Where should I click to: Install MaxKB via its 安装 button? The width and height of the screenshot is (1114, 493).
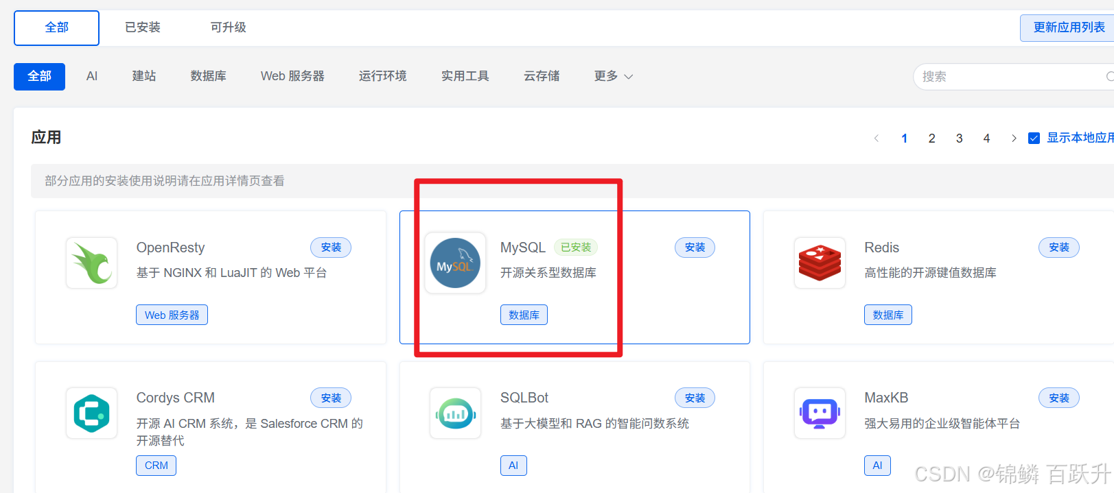[1059, 398]
